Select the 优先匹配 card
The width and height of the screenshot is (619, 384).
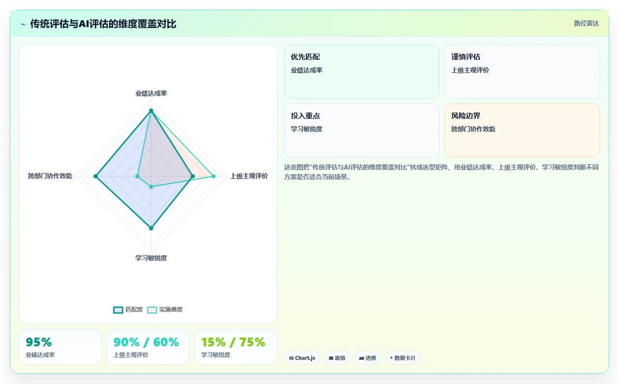coord(362,71)
